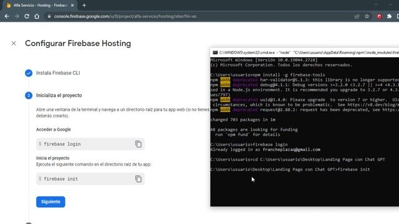Share this page via address bar icon

click(x=357, y=16)
